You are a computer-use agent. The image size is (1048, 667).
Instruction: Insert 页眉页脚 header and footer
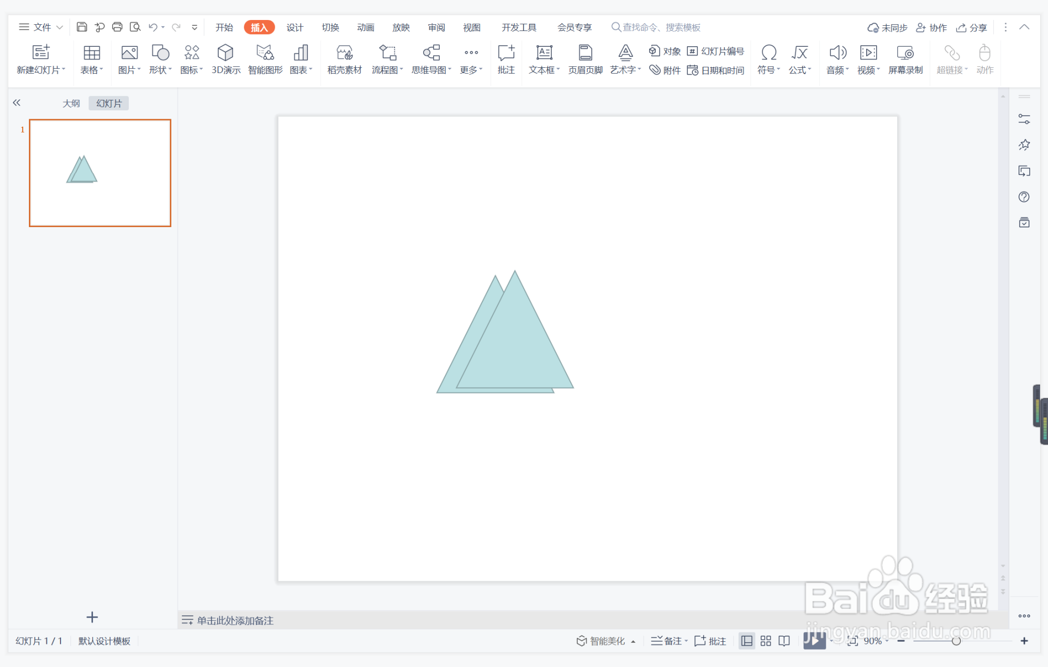coord(585,59)
